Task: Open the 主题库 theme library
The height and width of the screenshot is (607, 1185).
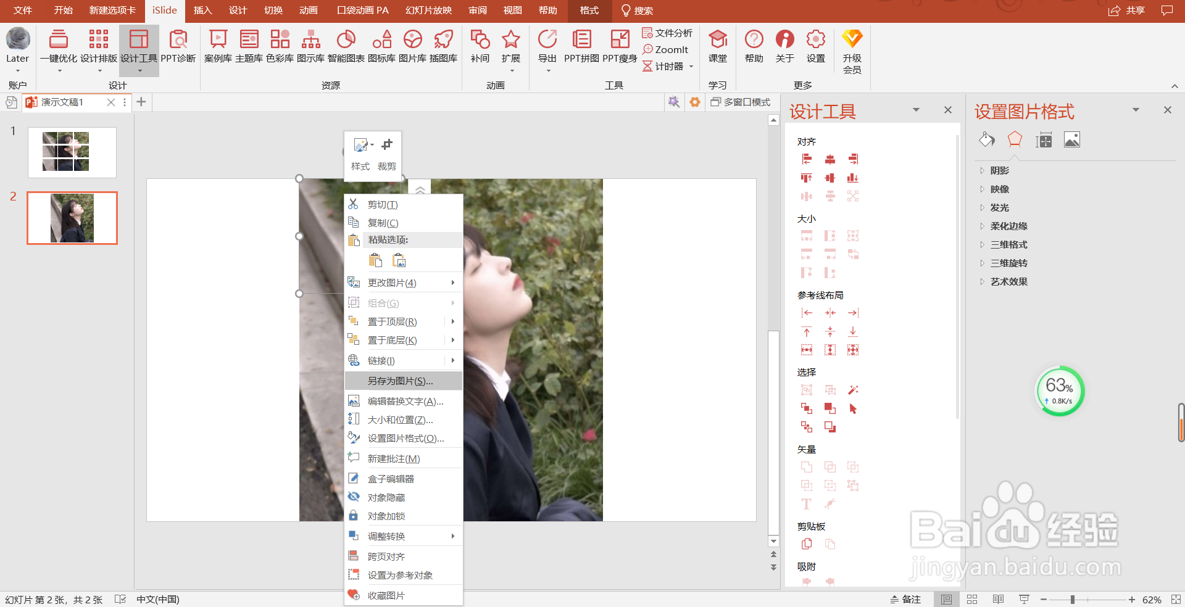Action: pos(249,46)
